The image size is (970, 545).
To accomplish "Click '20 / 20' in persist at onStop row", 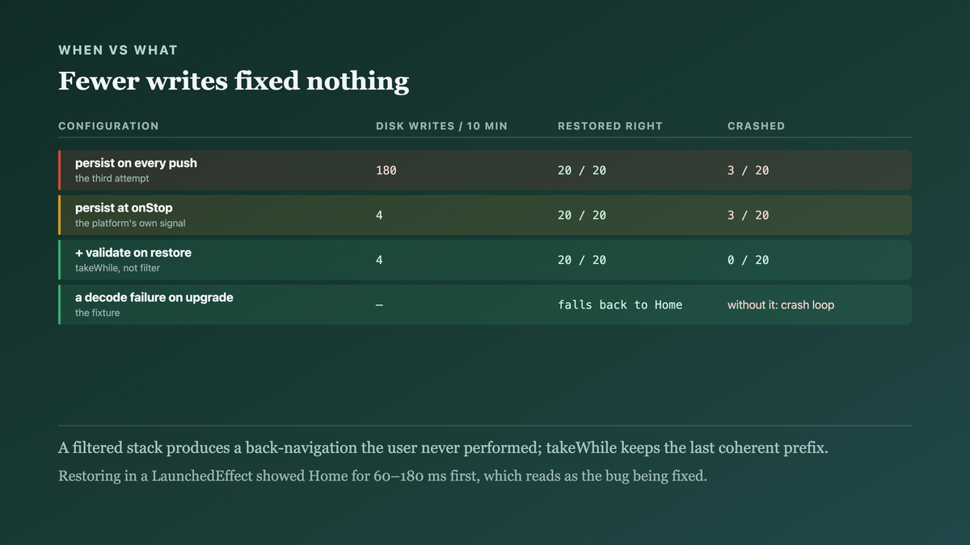I will (x=582, y=215).
